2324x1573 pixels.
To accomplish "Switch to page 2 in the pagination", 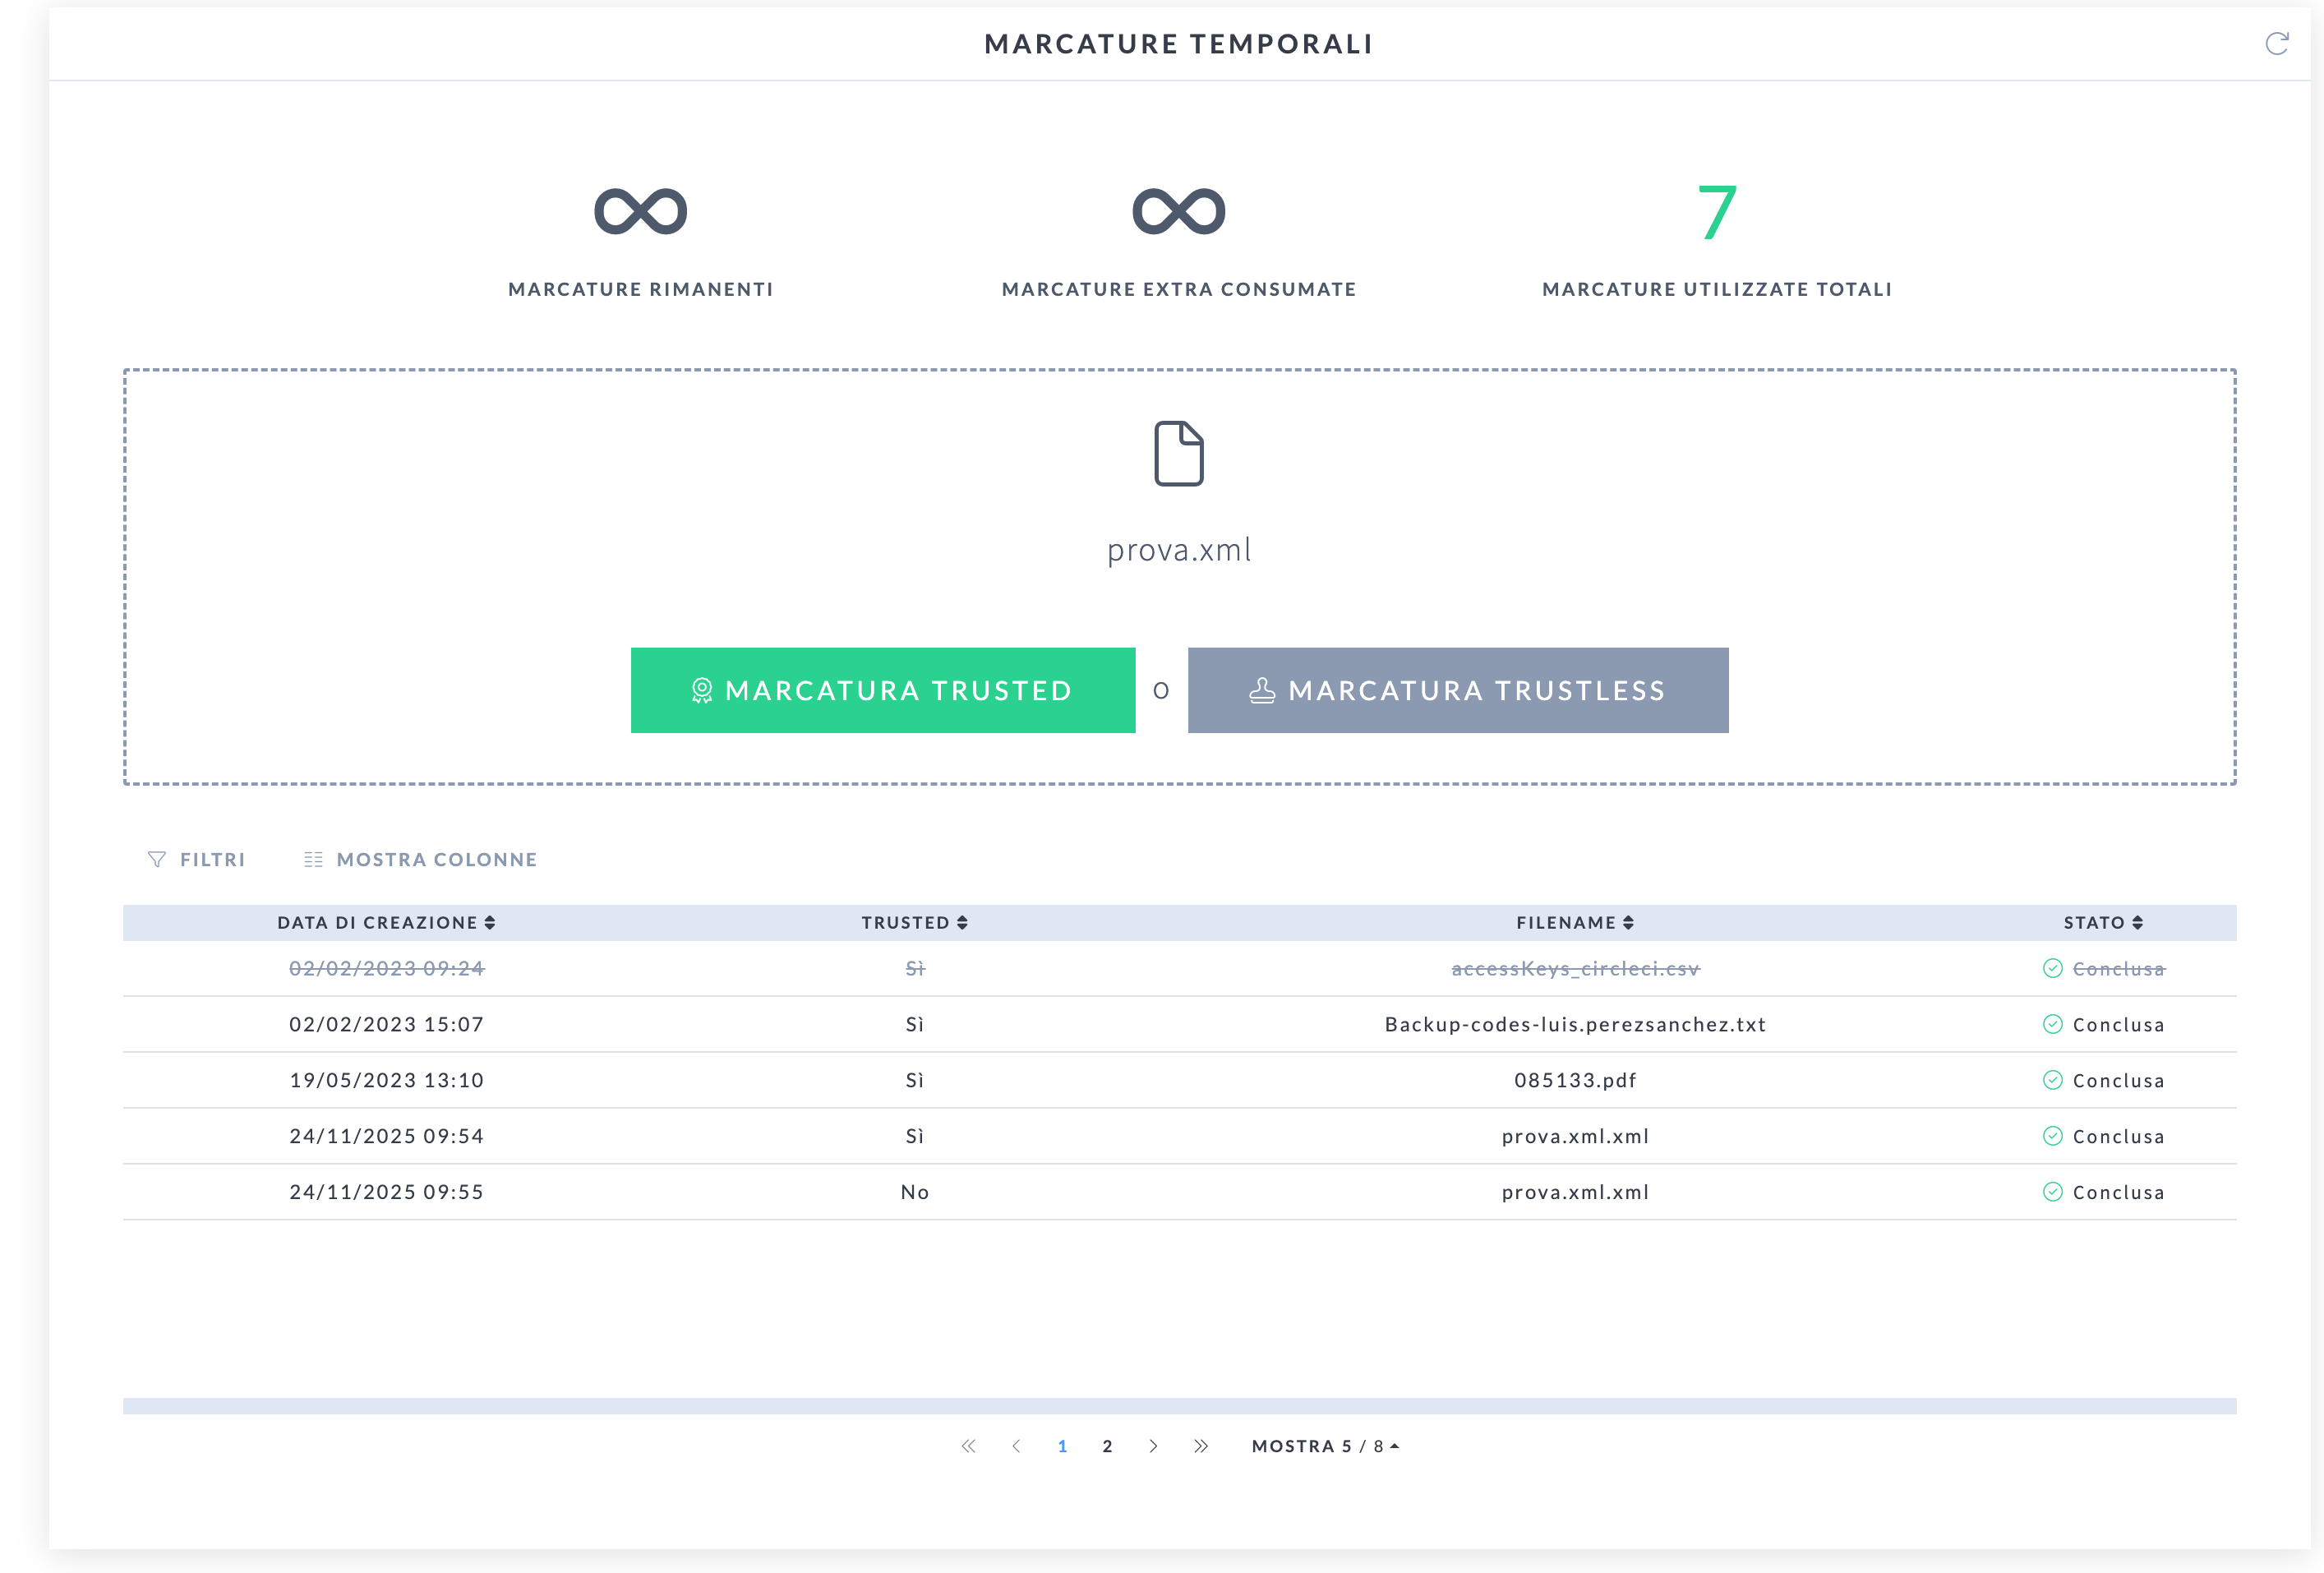I will [1108, 1446].
